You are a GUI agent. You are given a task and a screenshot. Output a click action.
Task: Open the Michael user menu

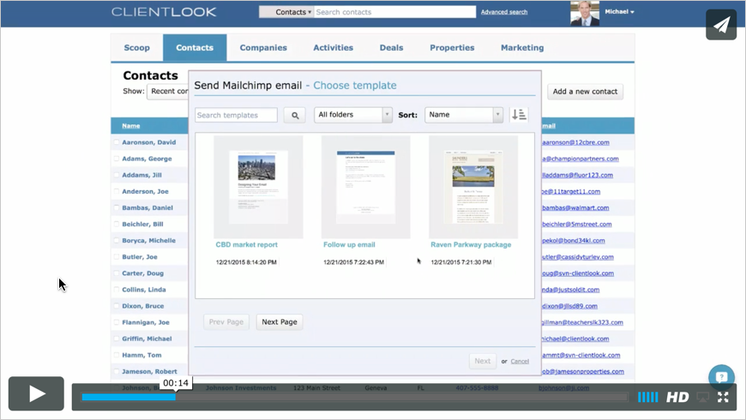click(x=619, y=11)
